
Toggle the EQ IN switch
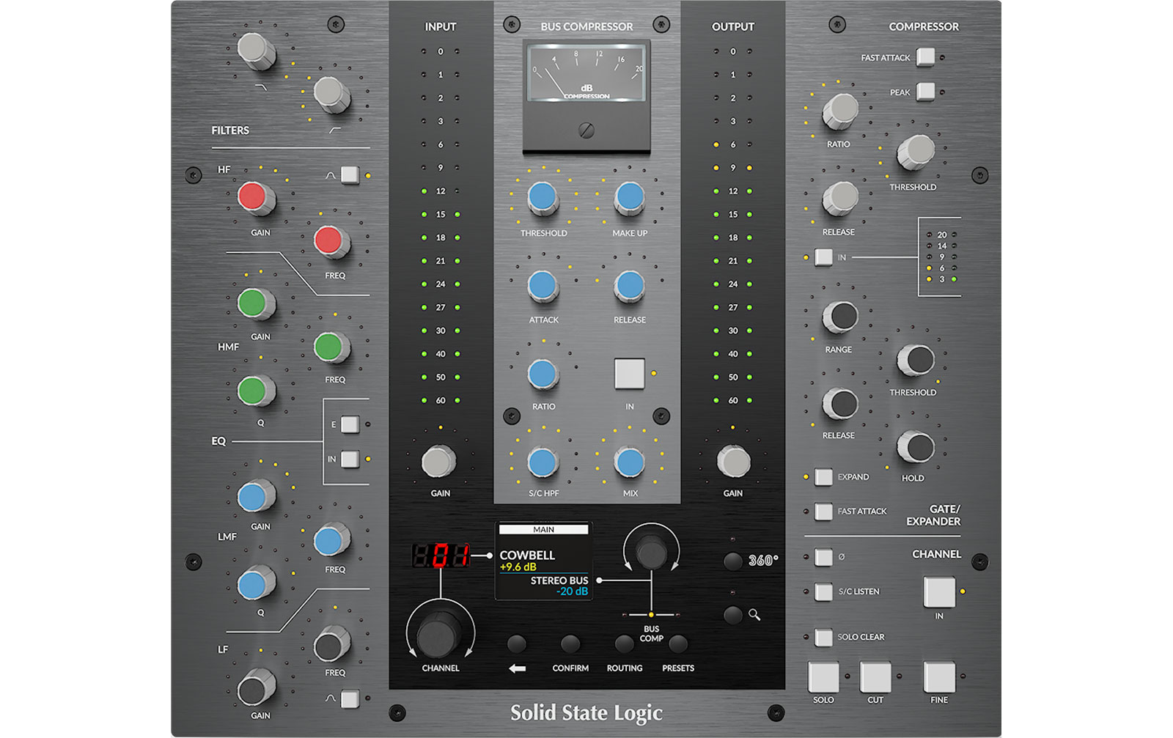(x=350, y=460)
